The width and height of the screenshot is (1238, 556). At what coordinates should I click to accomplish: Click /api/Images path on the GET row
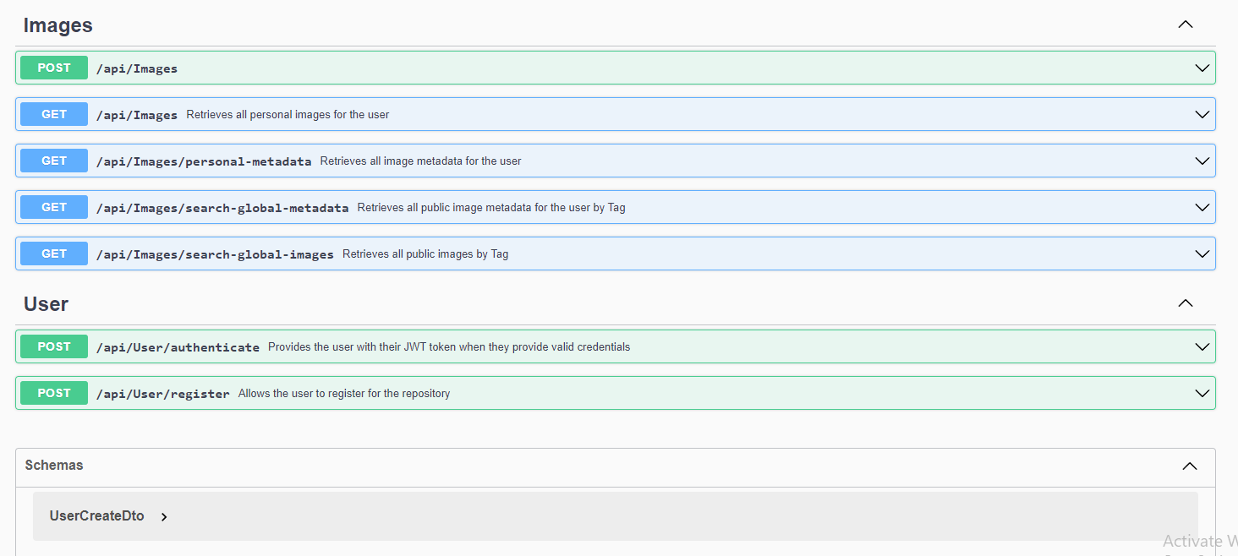[x=137, y=115]
